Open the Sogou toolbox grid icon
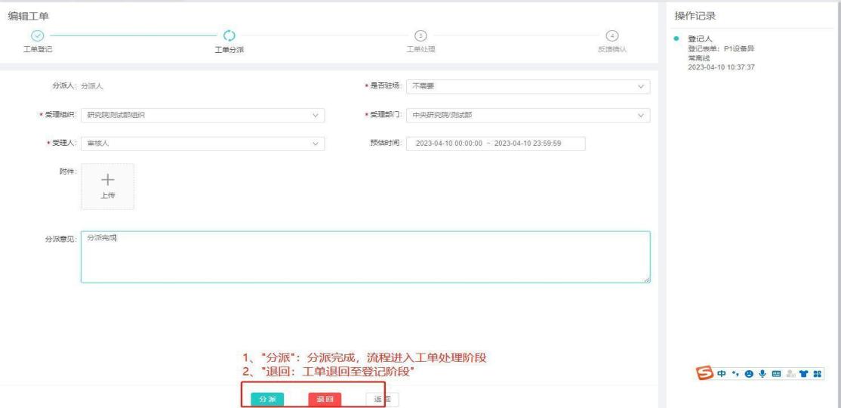 [817, 373]
